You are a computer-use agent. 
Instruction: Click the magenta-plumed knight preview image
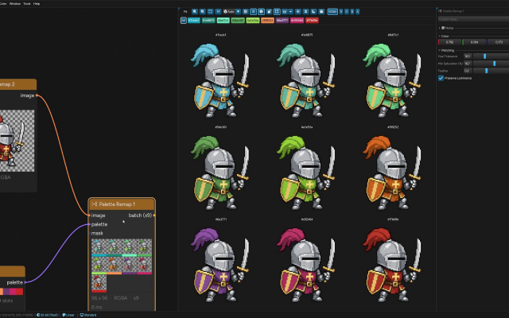point(306,265)
